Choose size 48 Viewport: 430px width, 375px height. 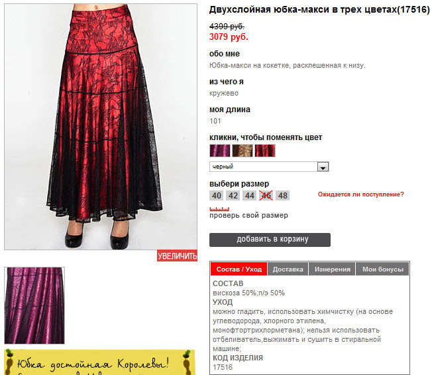pos(283,196)
